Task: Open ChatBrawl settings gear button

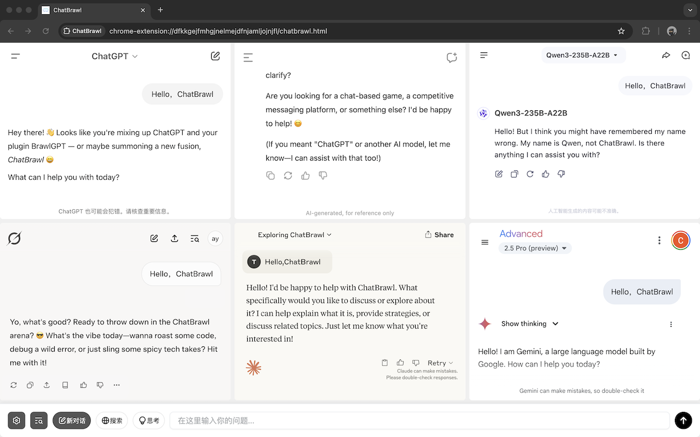Action: click(x=16, y=421)
